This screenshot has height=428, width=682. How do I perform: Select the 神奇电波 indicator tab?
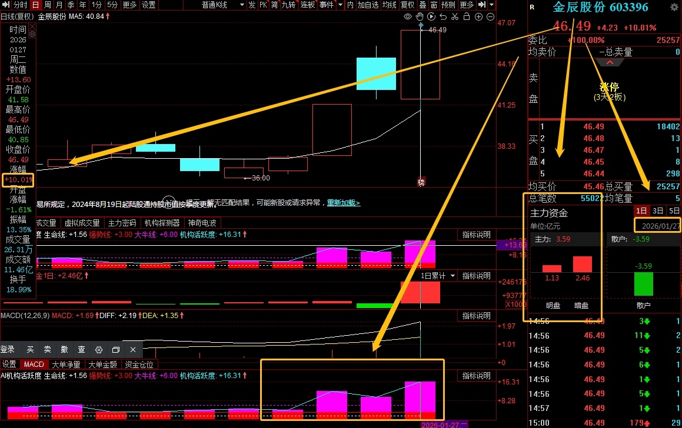tap(202, 223)
